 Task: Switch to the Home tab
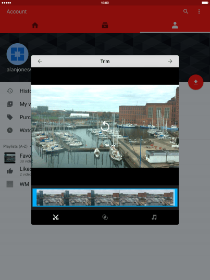click(x=35, y=26)
